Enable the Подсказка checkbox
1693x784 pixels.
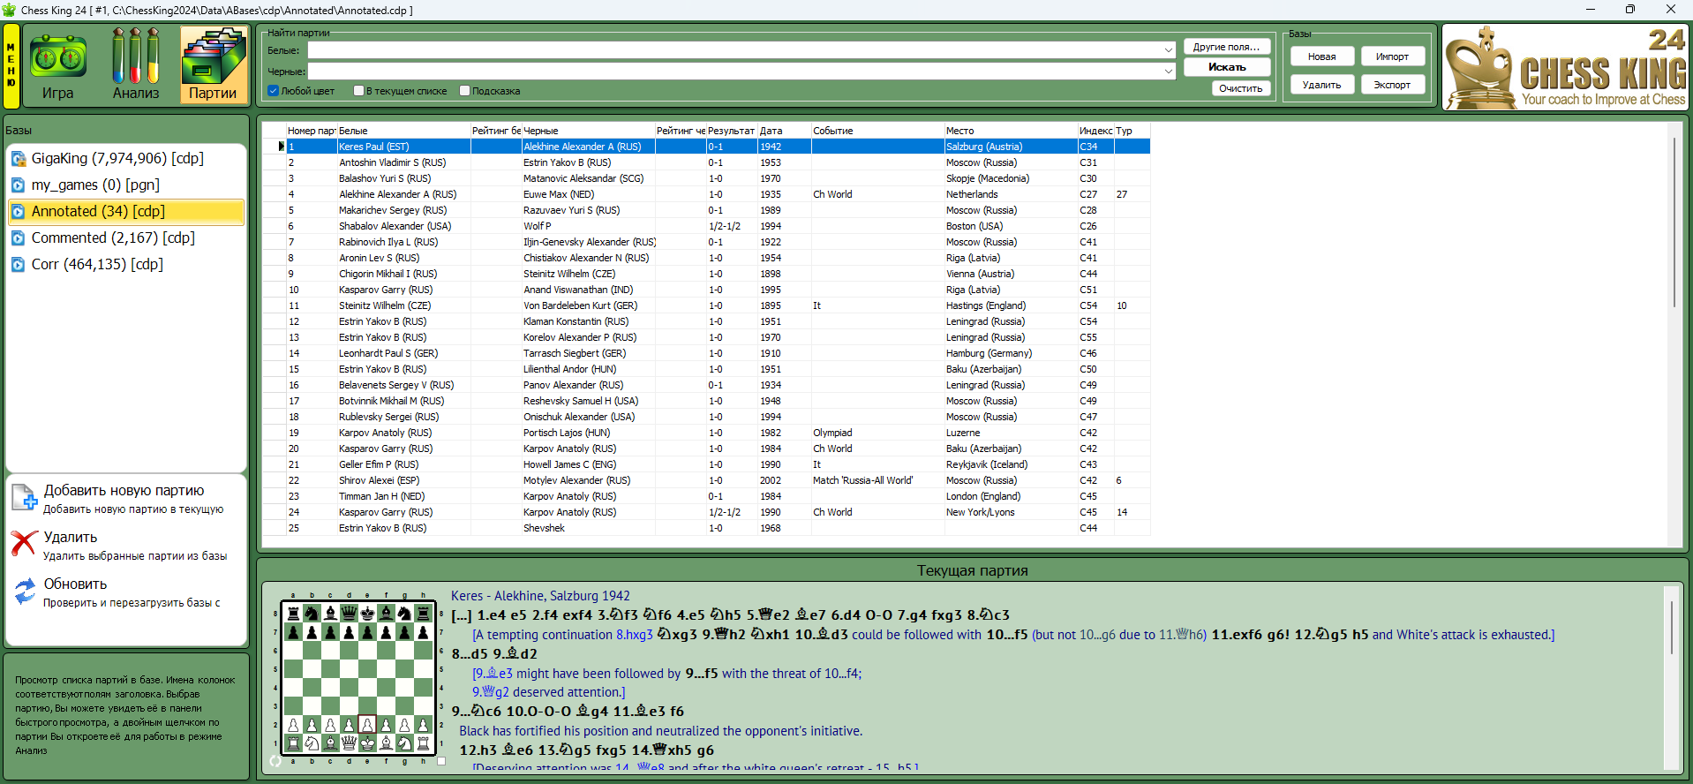coord(464,91)
